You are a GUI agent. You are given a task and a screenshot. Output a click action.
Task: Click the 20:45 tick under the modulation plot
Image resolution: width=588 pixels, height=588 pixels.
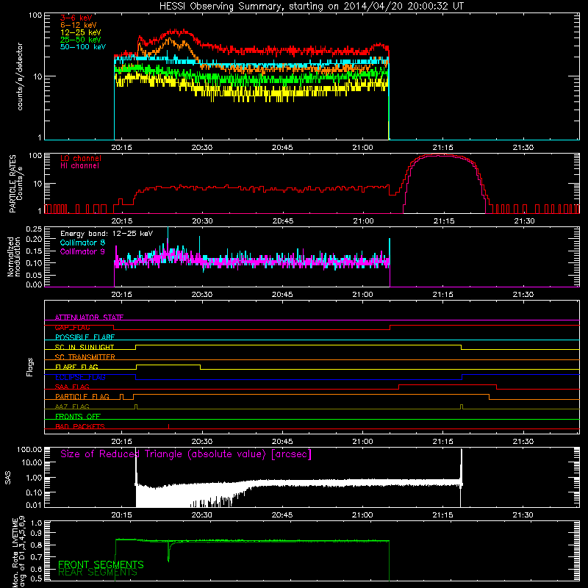282,295
